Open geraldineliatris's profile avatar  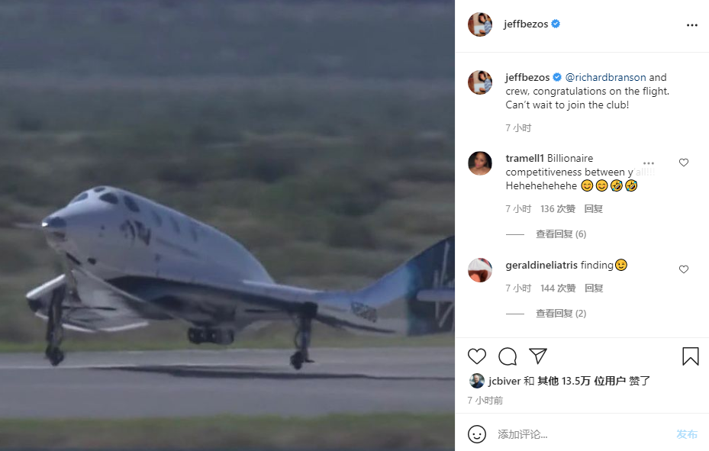tap(480, 270)
